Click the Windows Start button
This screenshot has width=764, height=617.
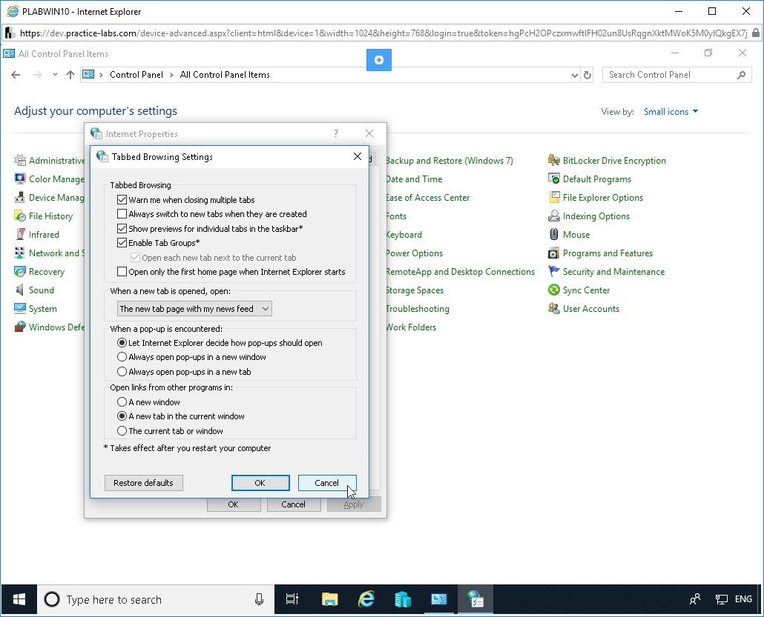(19, 599)
